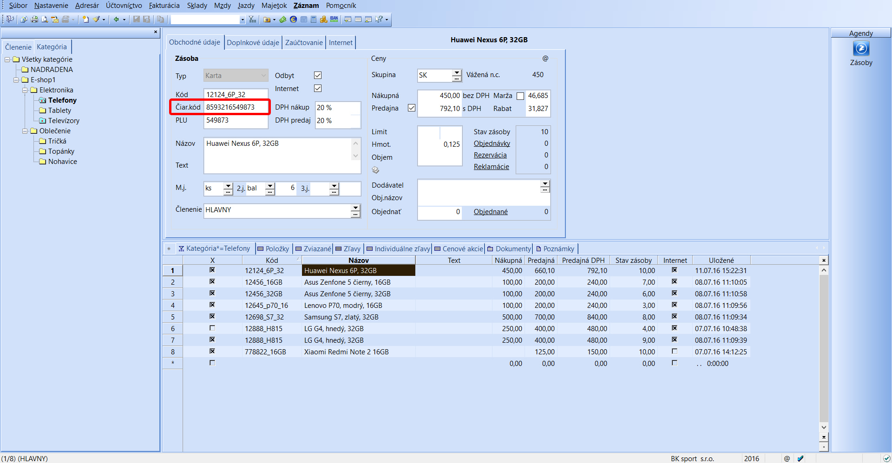Toggle Internet checkbox for Xiaomi Redmi row
The height and width of the screenshot is (463, 892).
coord(675,351)
